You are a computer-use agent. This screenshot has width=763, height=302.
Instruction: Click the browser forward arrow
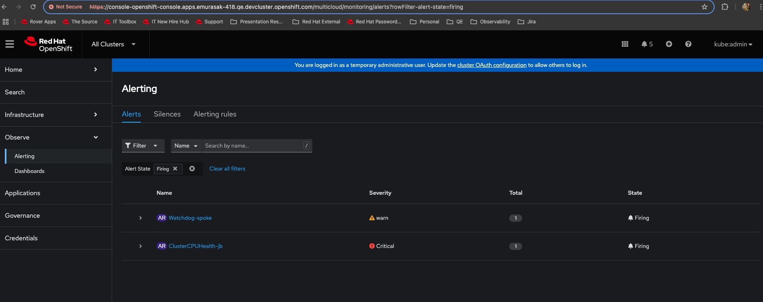pyautogui.click(x=19, y=7)
